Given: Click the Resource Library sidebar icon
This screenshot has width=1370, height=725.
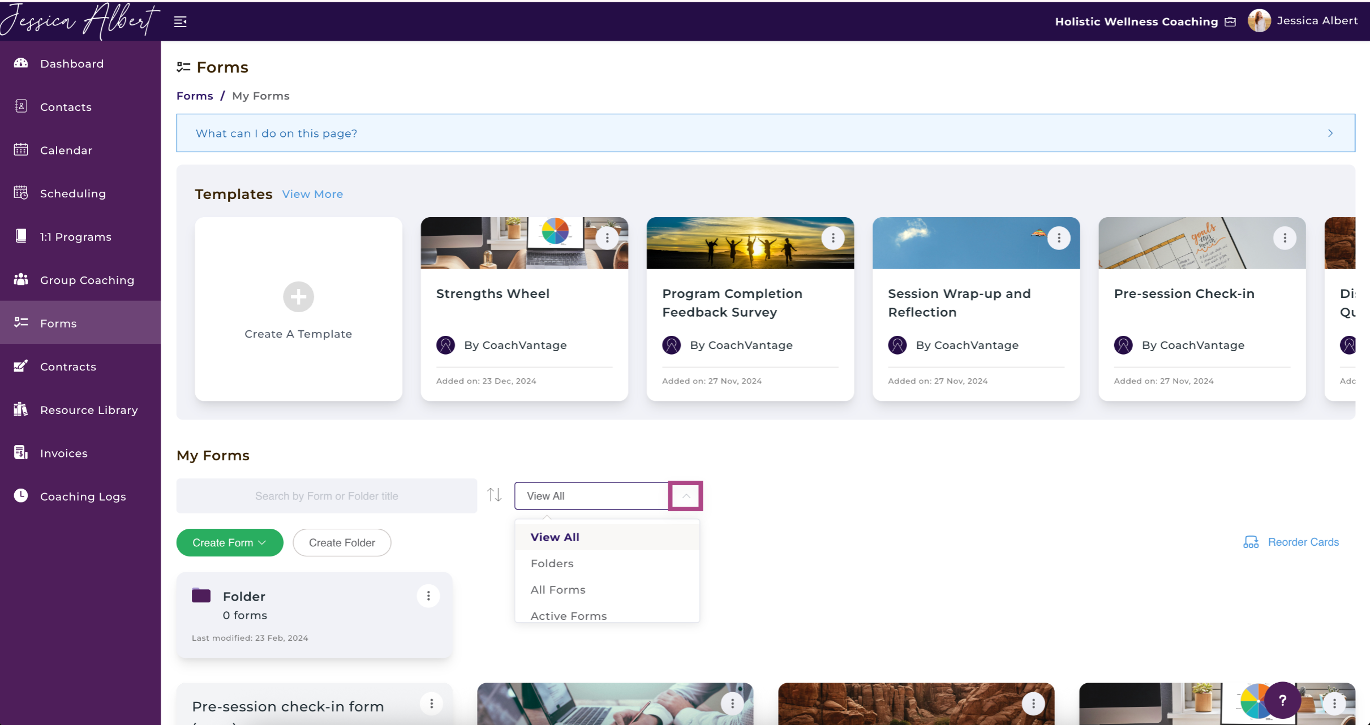Looking at the screenshot, I should click(x=21, y=409).
